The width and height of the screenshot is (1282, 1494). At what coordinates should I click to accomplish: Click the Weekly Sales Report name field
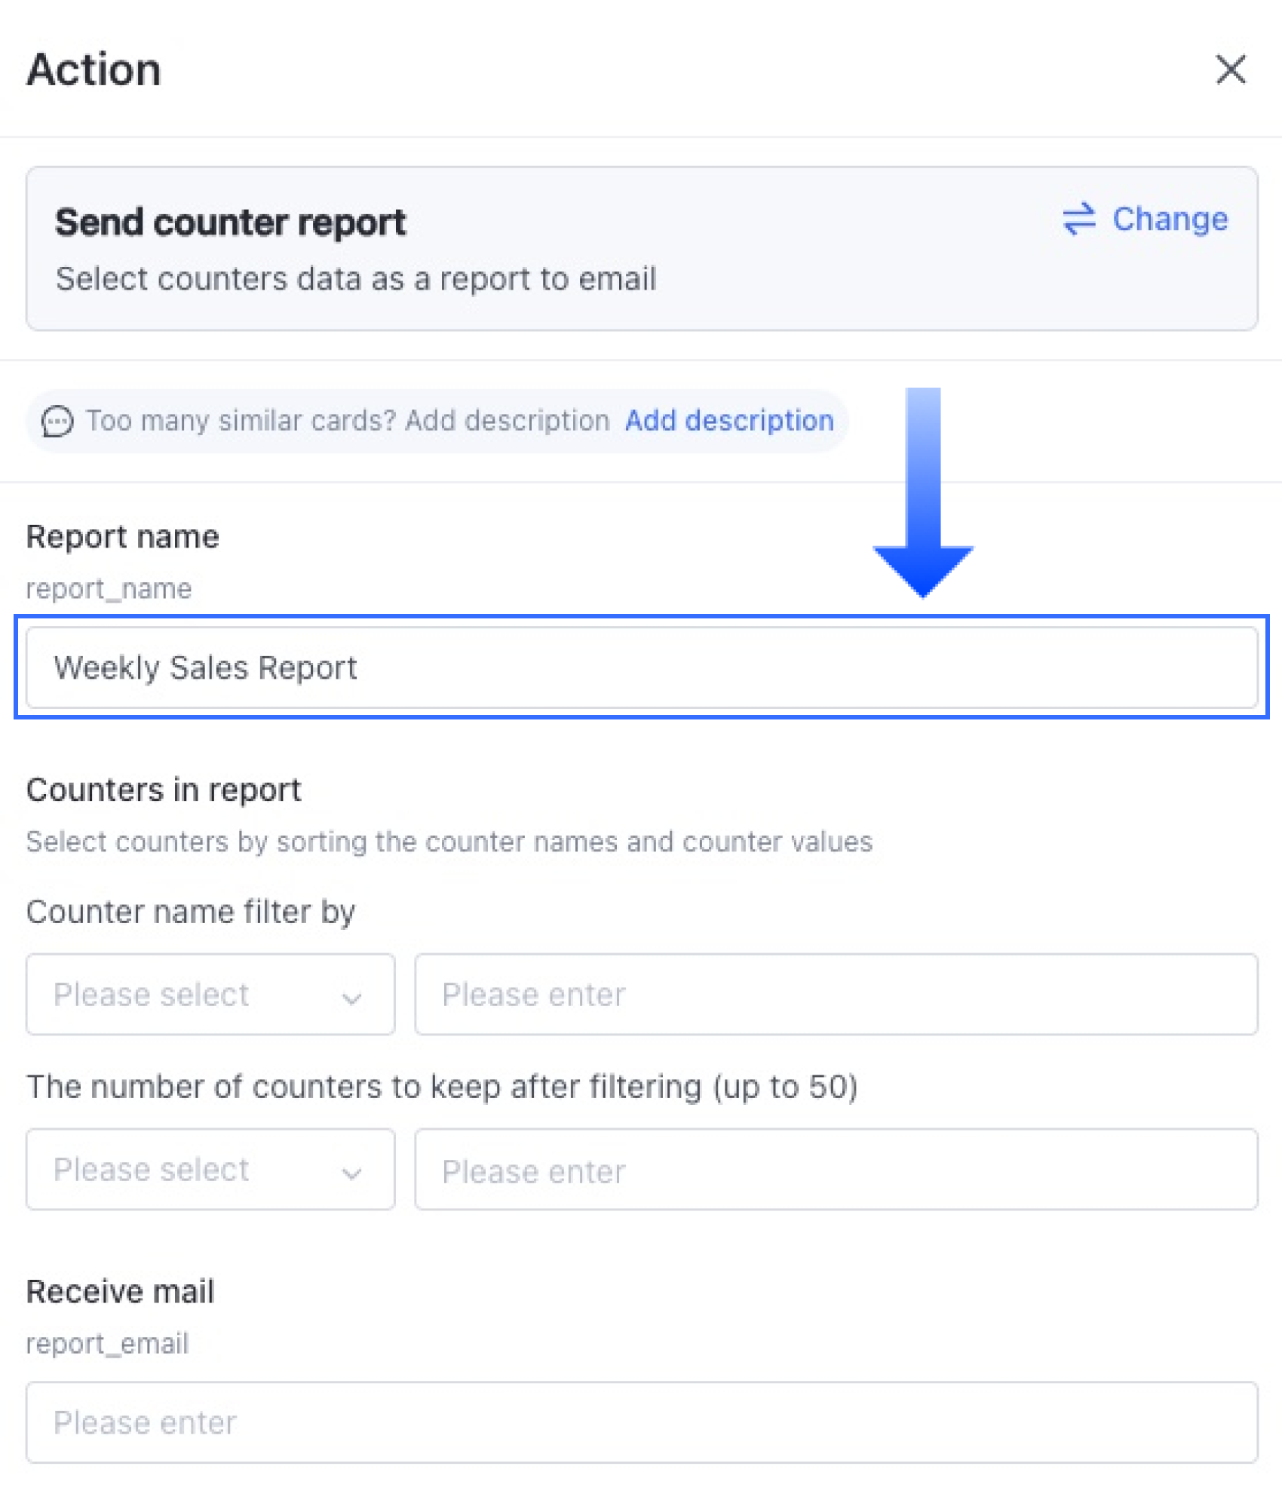[x=642, y=667]
